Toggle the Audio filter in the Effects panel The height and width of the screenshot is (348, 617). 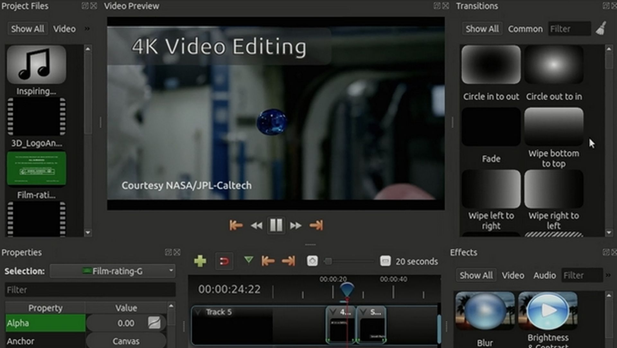[544, 275]
